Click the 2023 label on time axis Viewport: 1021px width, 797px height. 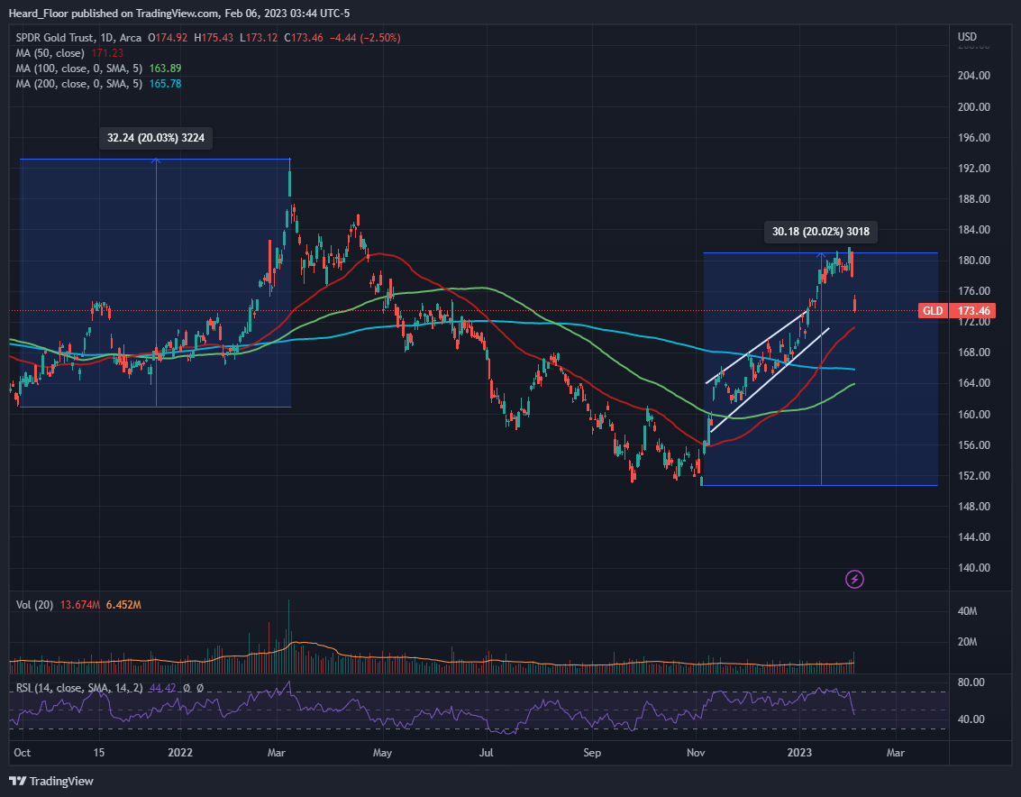tap(799, 752)
